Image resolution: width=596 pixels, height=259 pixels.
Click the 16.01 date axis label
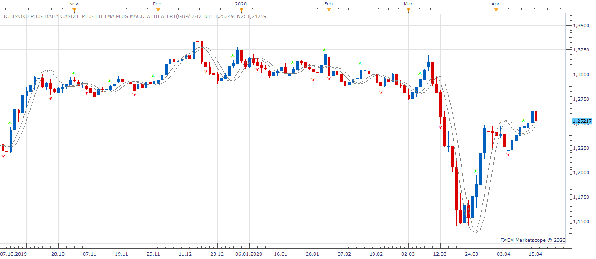[x=281, y=254]
